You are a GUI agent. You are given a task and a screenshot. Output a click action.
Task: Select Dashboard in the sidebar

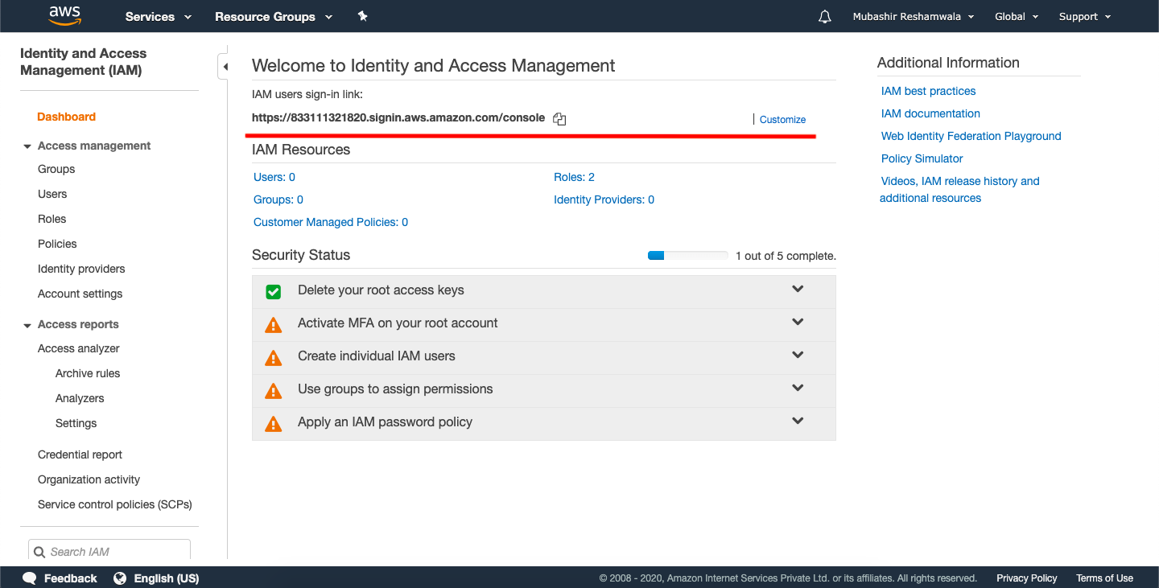point(66,117)
